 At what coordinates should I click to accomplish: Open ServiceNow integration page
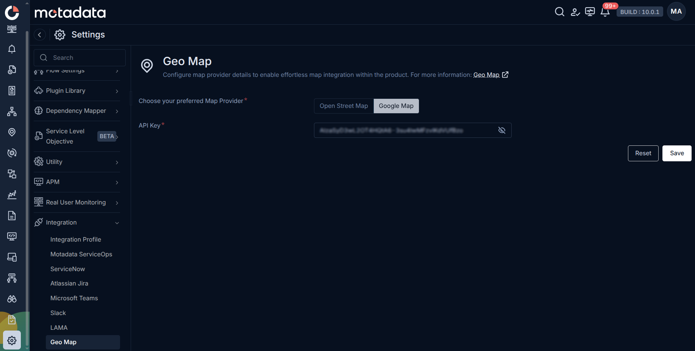[x=68, y=269]
